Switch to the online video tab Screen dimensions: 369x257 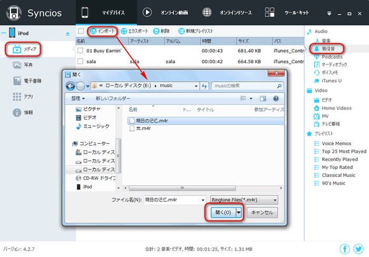coord(165,13)
